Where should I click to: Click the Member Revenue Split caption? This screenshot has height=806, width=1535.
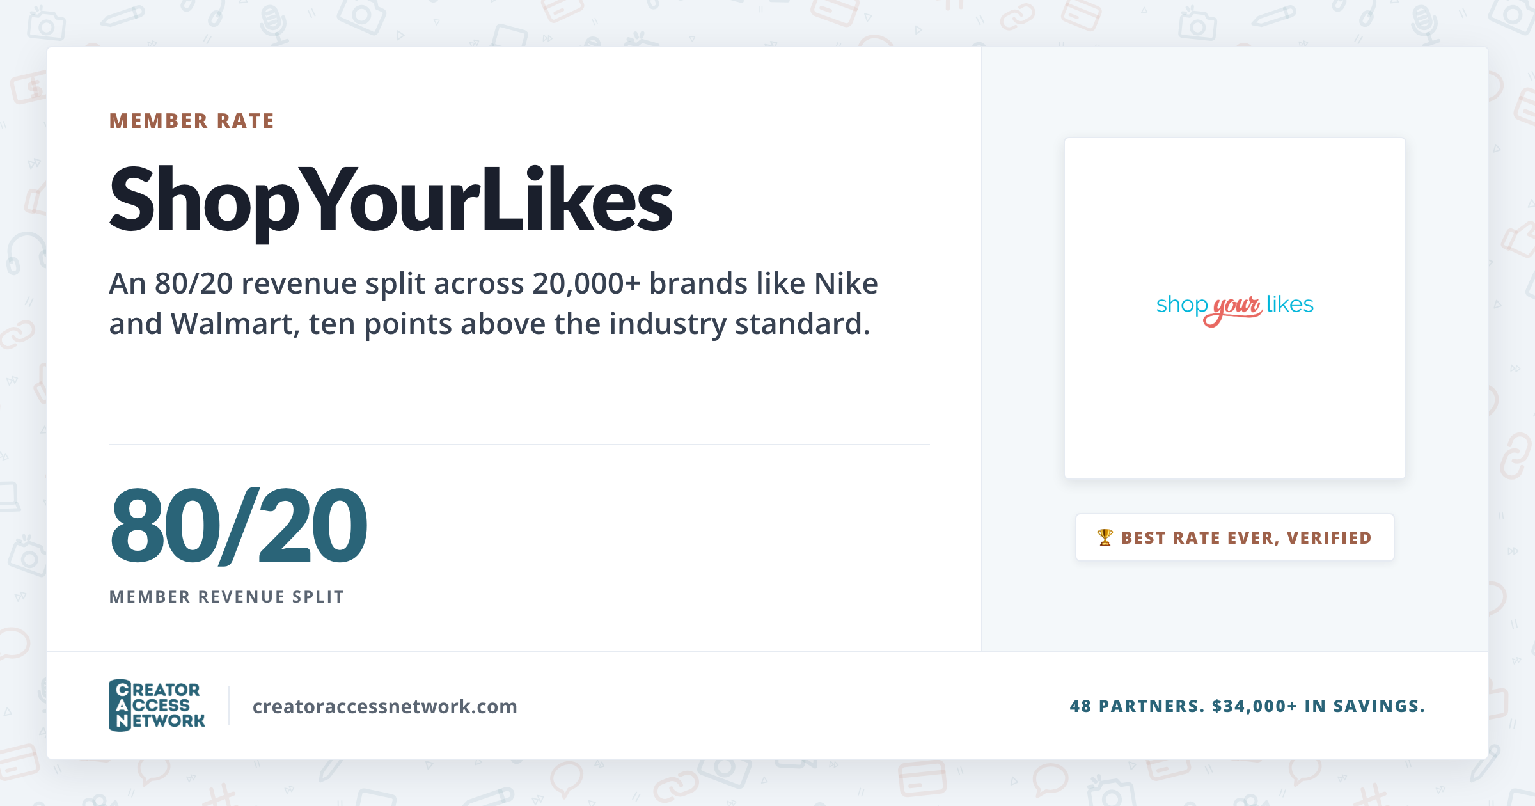[226, 597]
